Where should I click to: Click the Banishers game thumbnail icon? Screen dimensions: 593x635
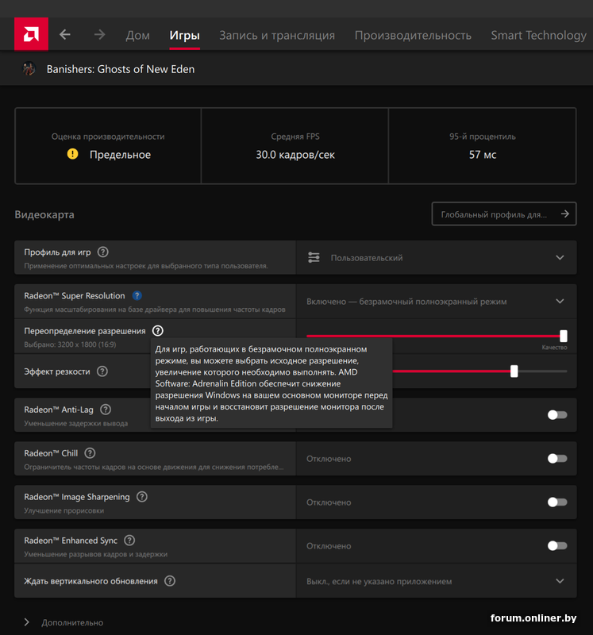29,69
